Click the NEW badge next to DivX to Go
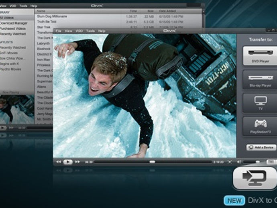 click(x=234, y=201)
